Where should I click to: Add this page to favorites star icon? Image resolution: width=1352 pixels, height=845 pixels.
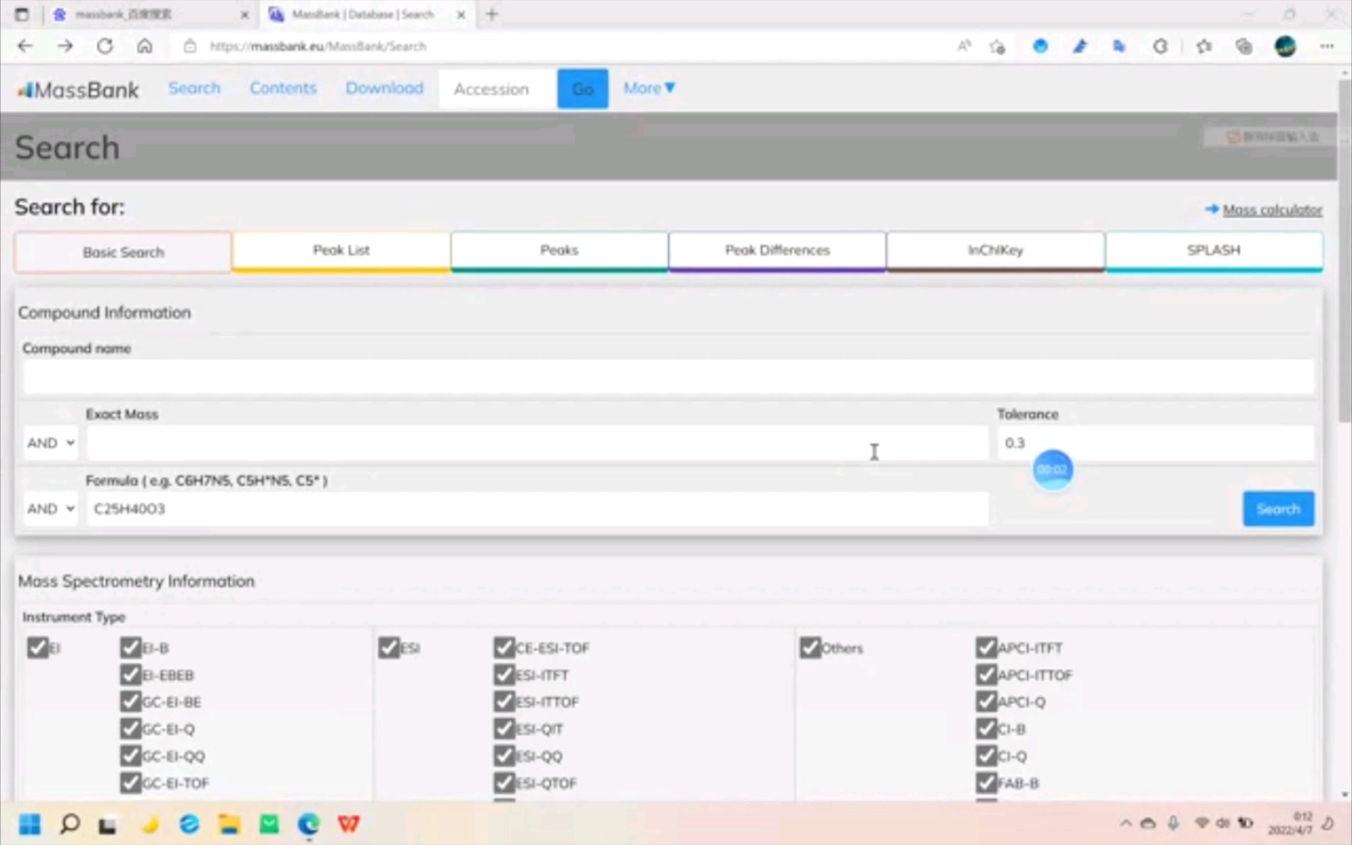click(998, 46)
